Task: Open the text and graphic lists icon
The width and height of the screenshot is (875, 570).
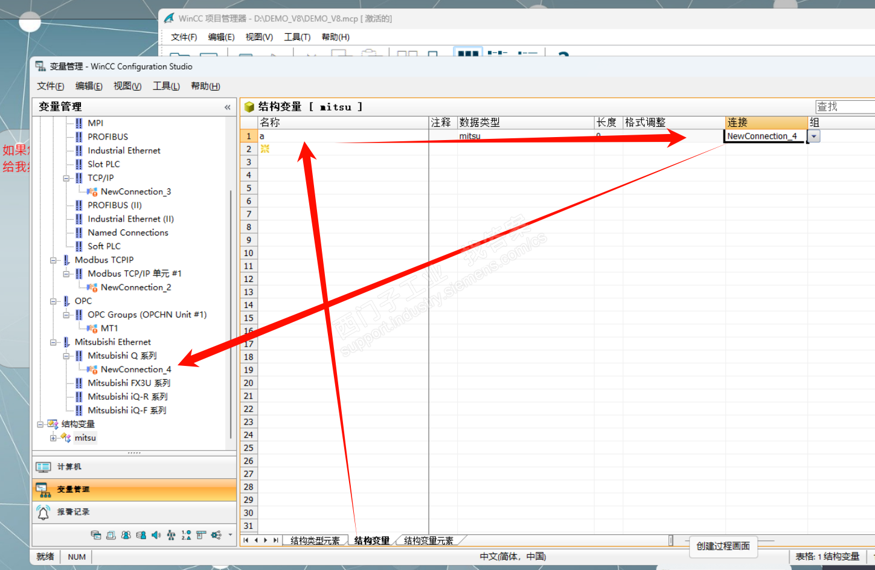Action: (186, 535)
